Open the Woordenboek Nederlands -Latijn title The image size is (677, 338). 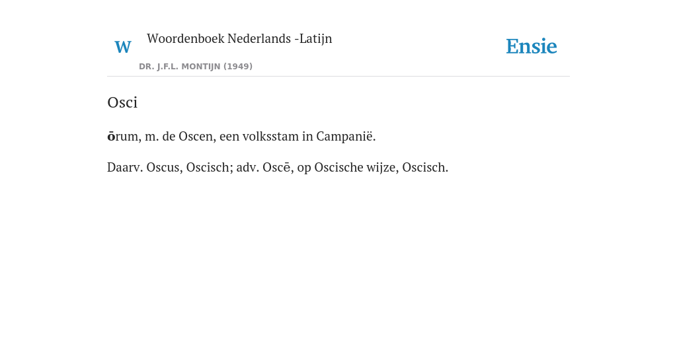(x=239, y=38)
